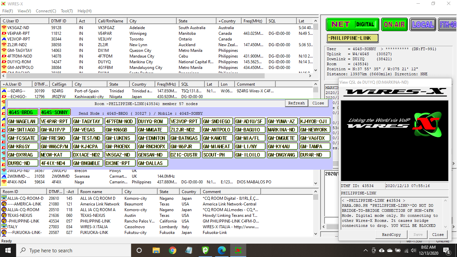457x257 pixels.
Task: Click the room icon beside ----AMERICA-LINK
Action: [4, 204]
